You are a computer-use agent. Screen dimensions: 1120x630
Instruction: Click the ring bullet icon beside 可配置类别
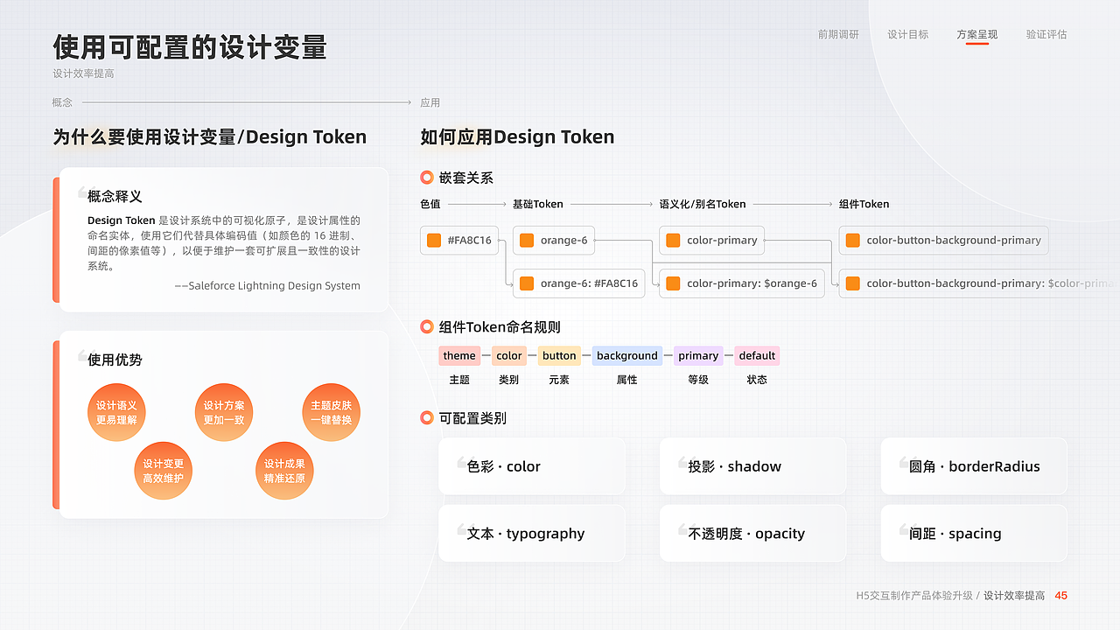click(427, 418)
